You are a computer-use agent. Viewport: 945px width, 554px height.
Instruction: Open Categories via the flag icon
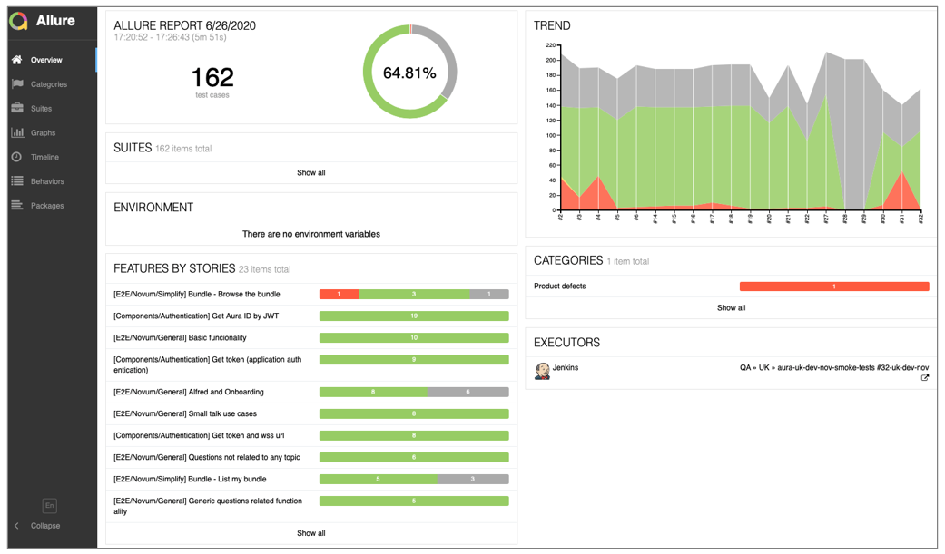click(17, 83)
